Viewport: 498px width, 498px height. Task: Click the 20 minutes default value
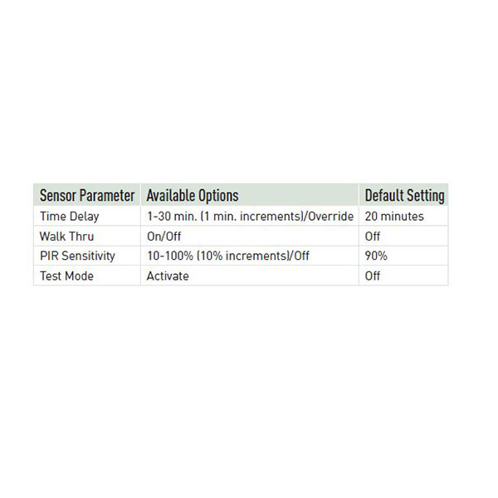tap(394, 217)
